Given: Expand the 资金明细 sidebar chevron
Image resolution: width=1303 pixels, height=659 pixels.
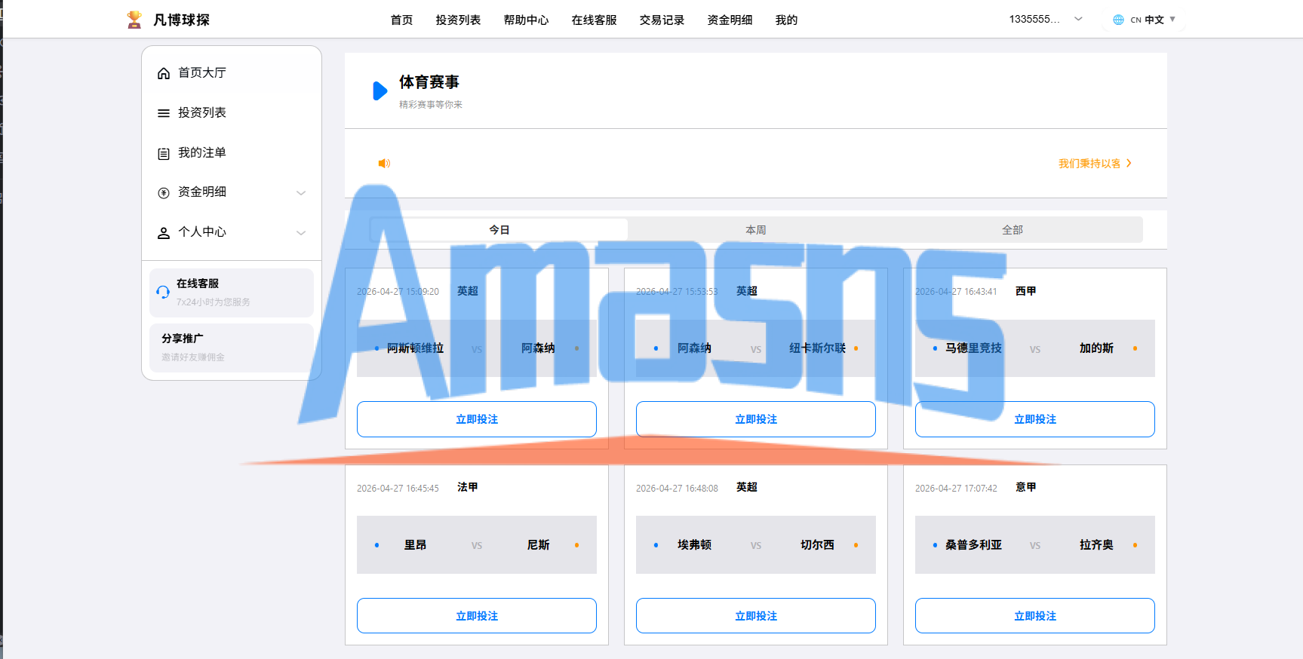Looking at the screenshot, I should 301,193.
